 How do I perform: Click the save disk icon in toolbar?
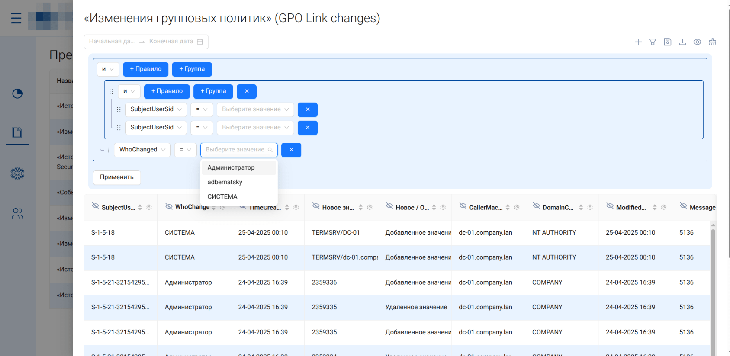click(x=667, y=42)
